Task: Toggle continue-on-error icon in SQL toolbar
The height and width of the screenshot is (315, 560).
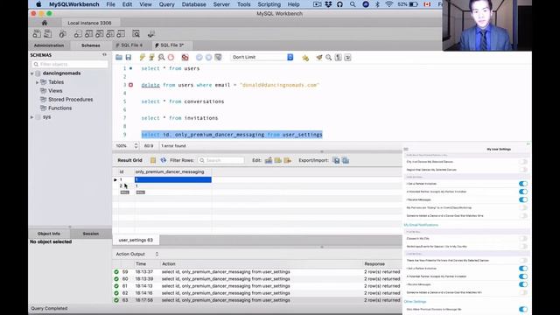Action: [x=185, y=58]
